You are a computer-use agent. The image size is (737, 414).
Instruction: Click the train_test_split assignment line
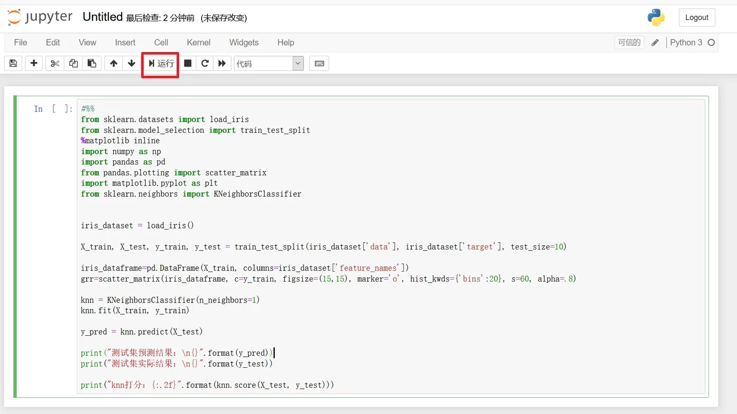[323, 246]
